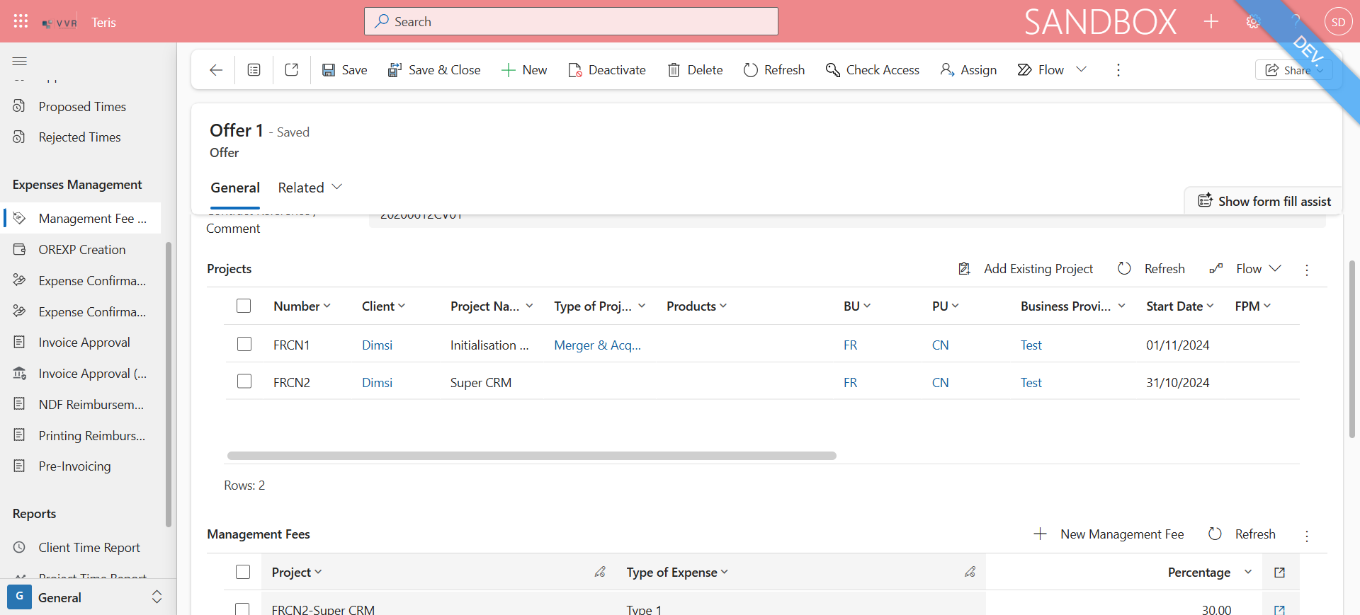Open CN link in FRCN1 row
The width and height of the screenshot is (1360, 615).
pyautogui.click(x=940, y=345)
